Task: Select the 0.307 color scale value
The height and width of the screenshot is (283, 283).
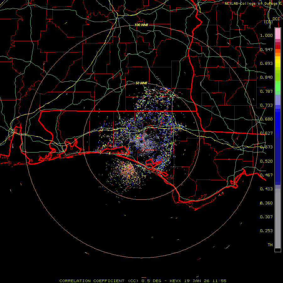Action: point(266,217)
